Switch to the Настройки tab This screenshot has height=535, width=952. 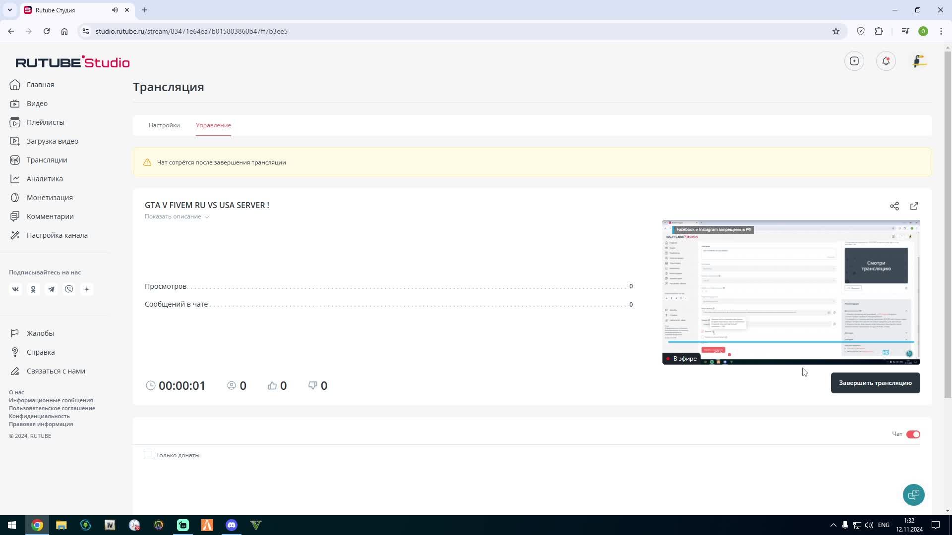164,125
